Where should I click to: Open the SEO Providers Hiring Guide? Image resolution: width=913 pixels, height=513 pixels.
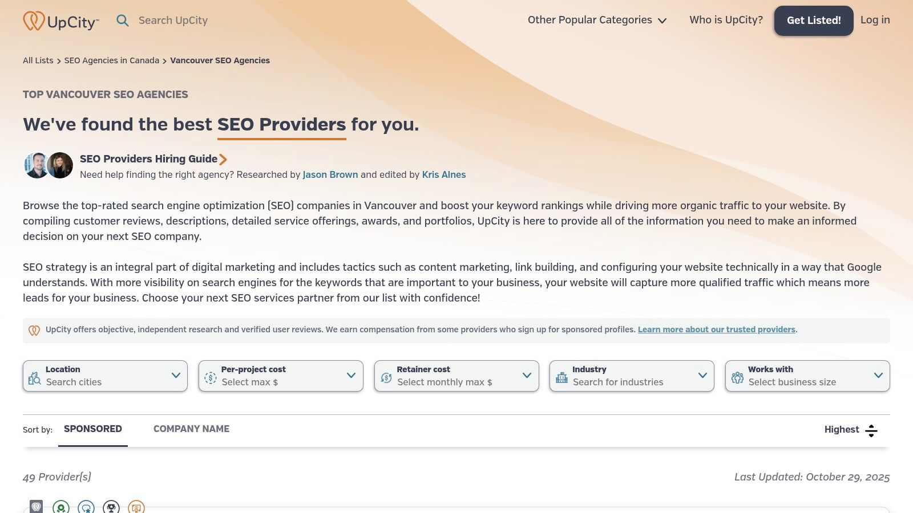click(149, 159)
